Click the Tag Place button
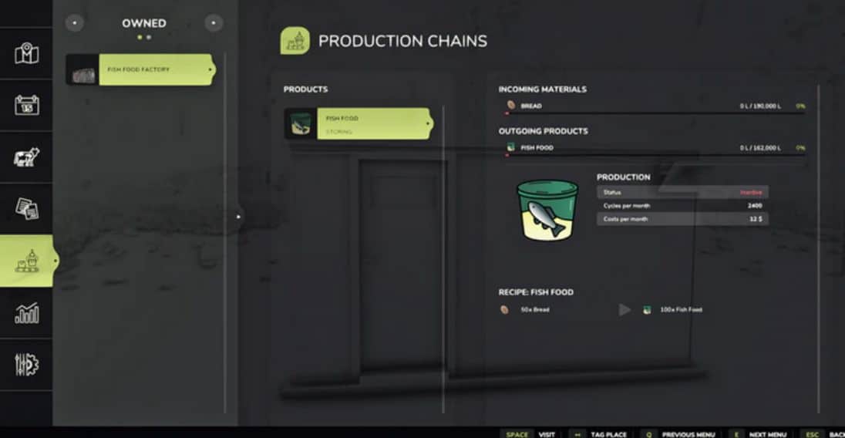The image size is (845, 438). 608,434
